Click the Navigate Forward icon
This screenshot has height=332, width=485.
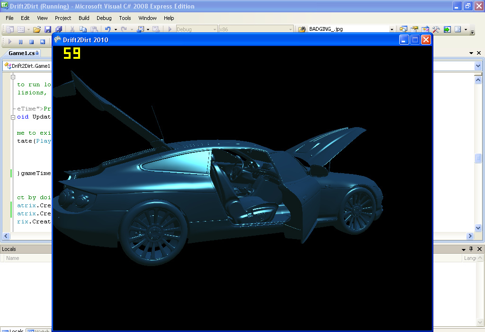coord(156,29)
